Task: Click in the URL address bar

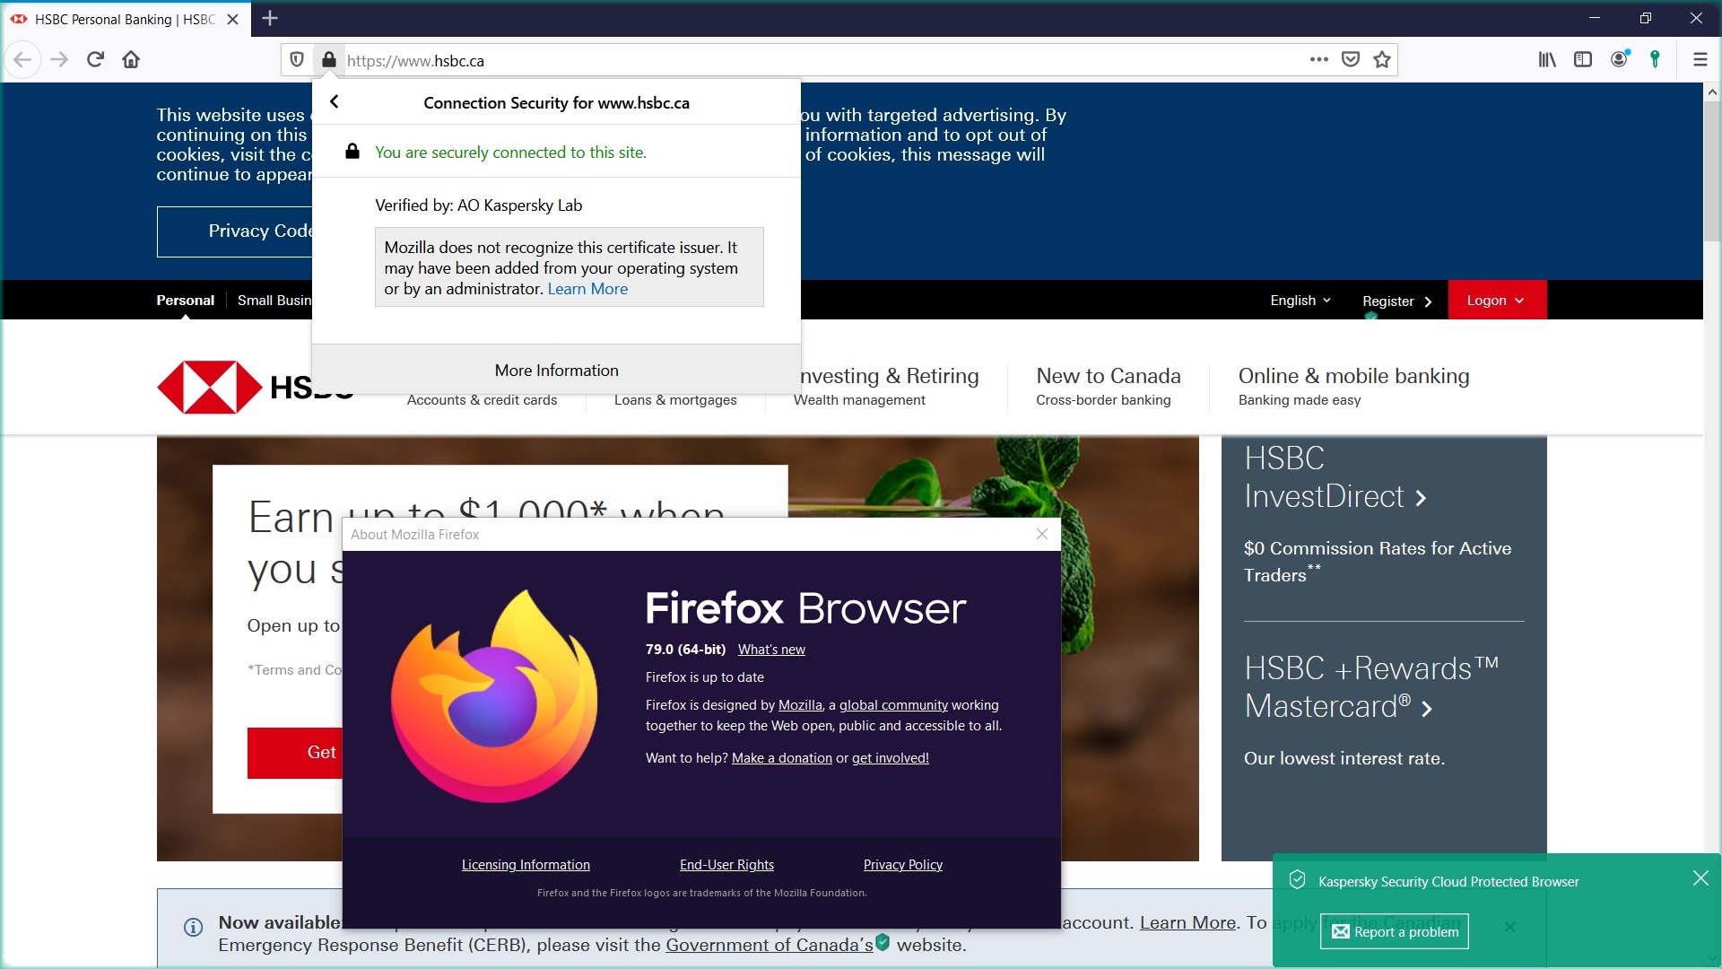Action: pyautogui.click(x=807, y=60)
